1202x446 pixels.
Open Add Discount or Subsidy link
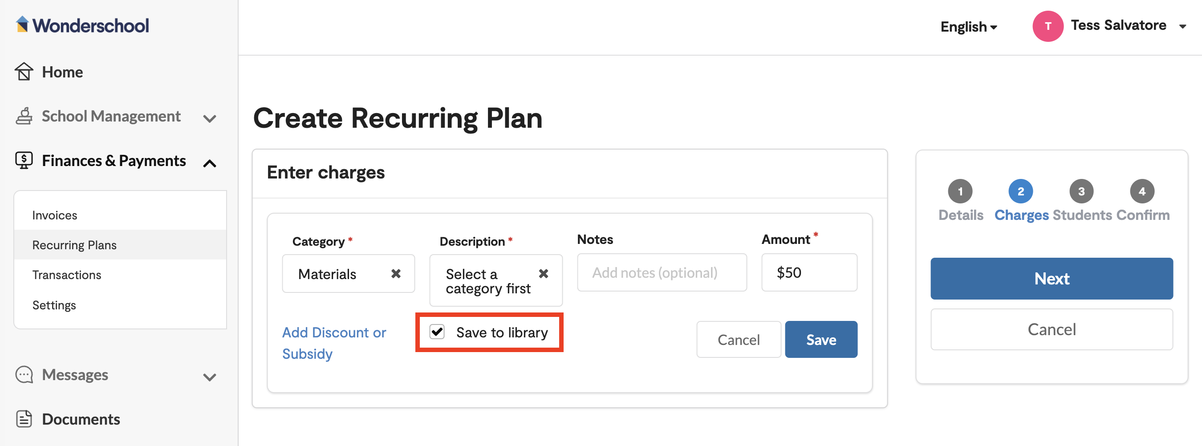coord(334,342)
